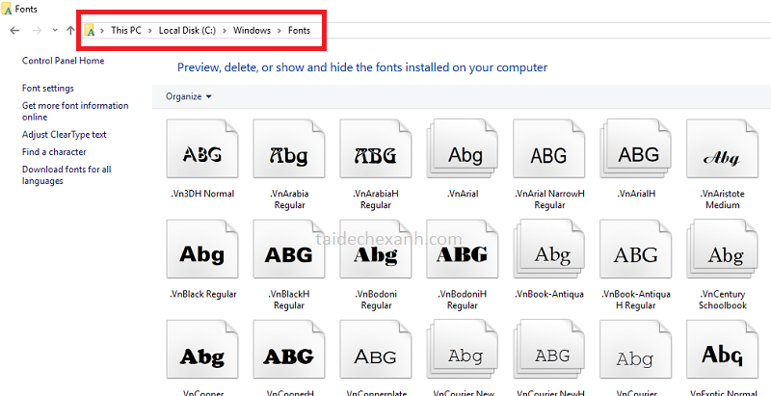Image resolution: width=771 pixels, height=396 pixels.
Task: Select the .VnAristote Medium font icon
Action: 722,149
